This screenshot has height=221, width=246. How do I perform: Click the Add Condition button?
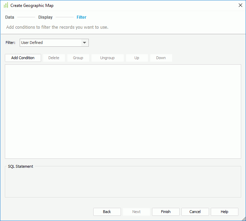click(23, 58)
